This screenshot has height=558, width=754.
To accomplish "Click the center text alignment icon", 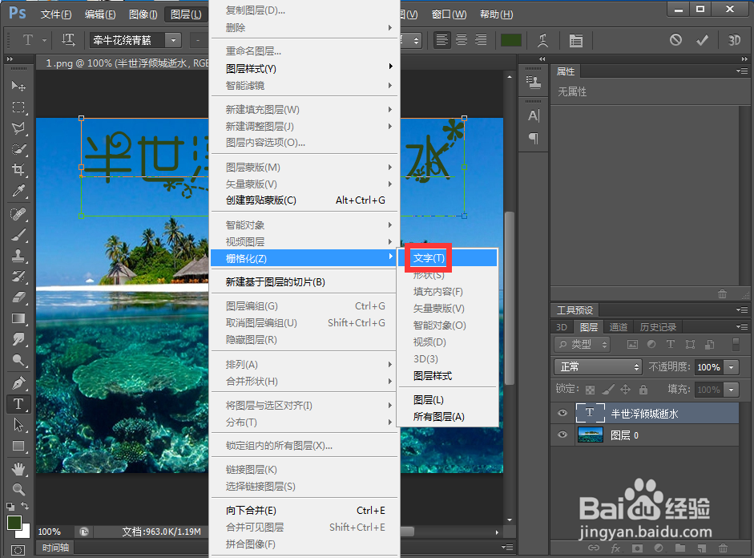I will (460, 39).
